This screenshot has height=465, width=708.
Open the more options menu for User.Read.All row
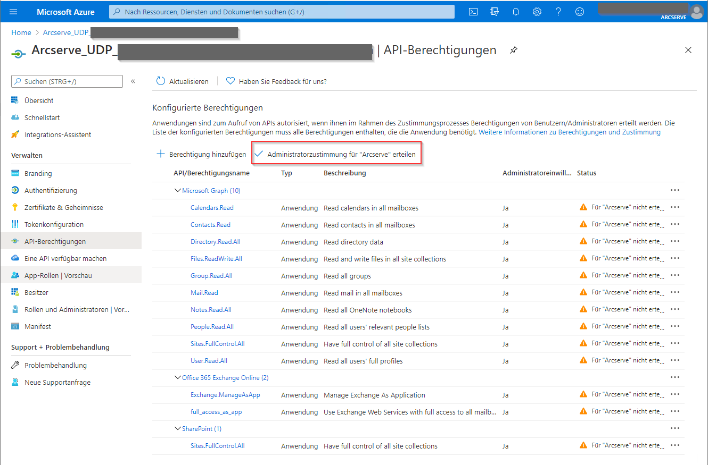(675, 360)
